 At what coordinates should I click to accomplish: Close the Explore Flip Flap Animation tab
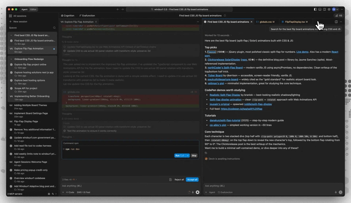(96, 22)
